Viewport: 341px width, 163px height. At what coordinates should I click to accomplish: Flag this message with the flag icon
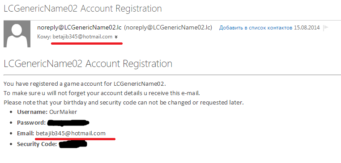pos(325,28)
